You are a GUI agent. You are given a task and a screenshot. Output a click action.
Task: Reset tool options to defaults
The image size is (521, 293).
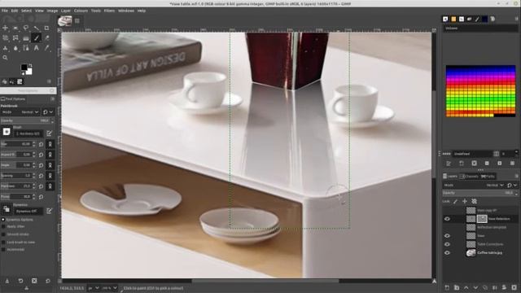[x=48, y=281]
